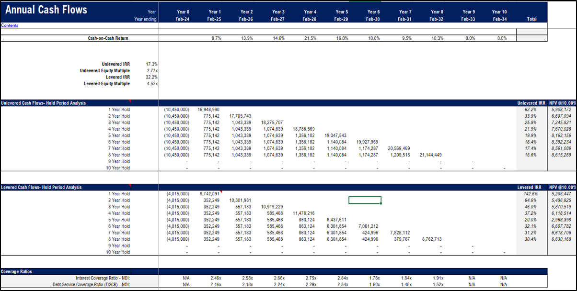Click the Year 0 column header
The width and height of the screenshot is (577, 291).
click(x=183, y=12)
